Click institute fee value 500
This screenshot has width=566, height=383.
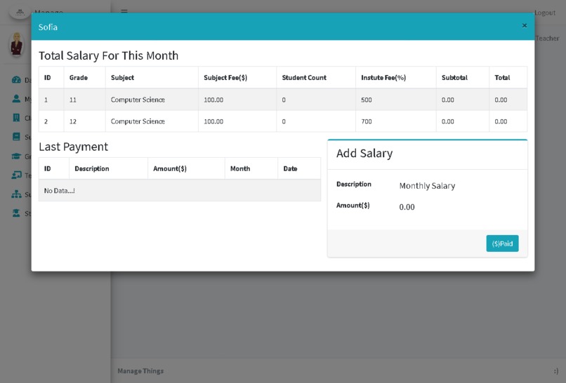point(367,100)
